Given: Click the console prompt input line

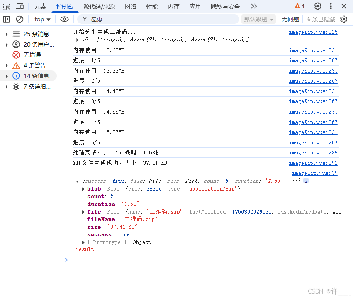Looking at the screenshot, I should click(203, 260).
